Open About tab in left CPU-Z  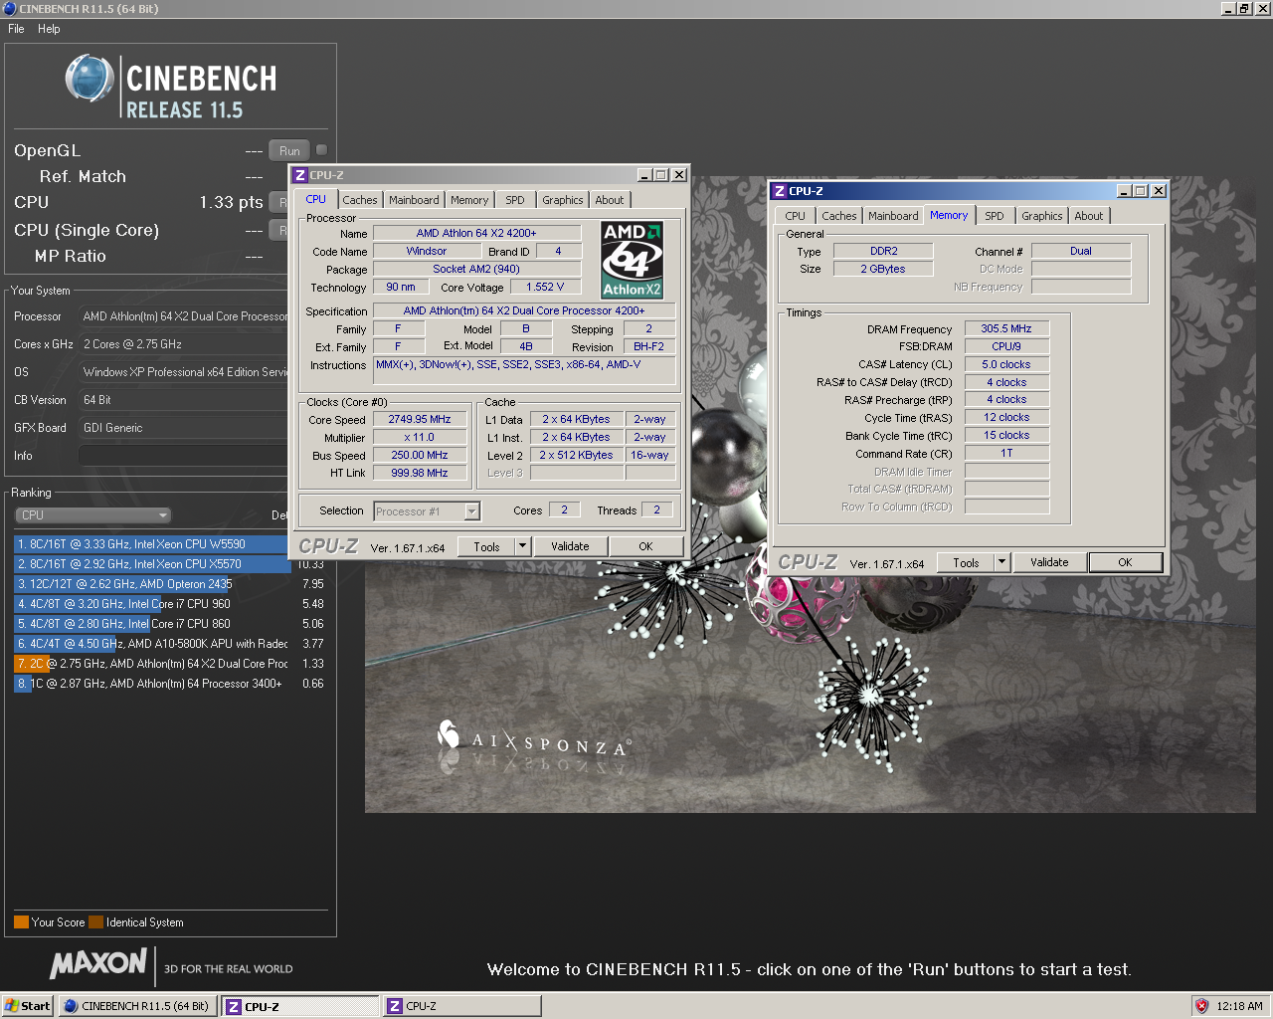[x=610, y=200]
